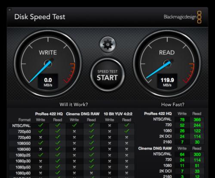Open the settings gear button
This screenshot has height=178, width=215.
click(107, 44)
